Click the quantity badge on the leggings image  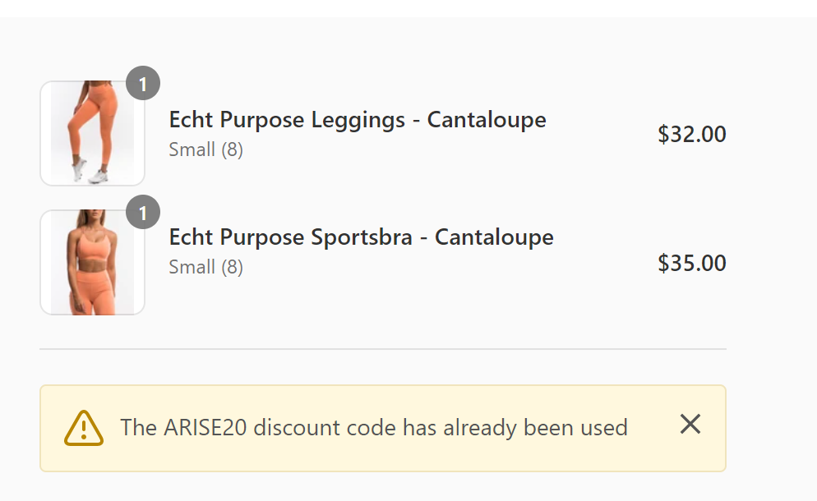coord(143,83)
